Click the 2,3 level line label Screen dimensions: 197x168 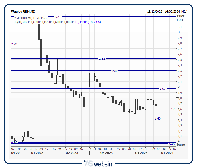tap(114, 71)
